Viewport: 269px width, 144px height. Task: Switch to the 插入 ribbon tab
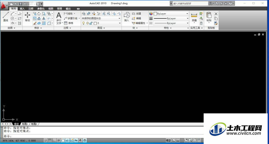22,9
